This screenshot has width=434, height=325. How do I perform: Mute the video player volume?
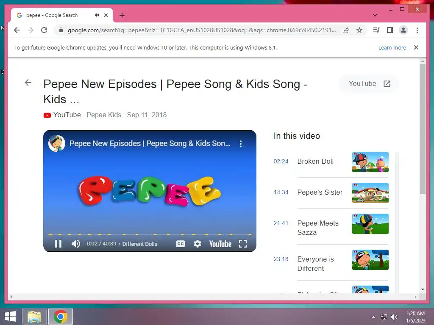coord(75,244)
